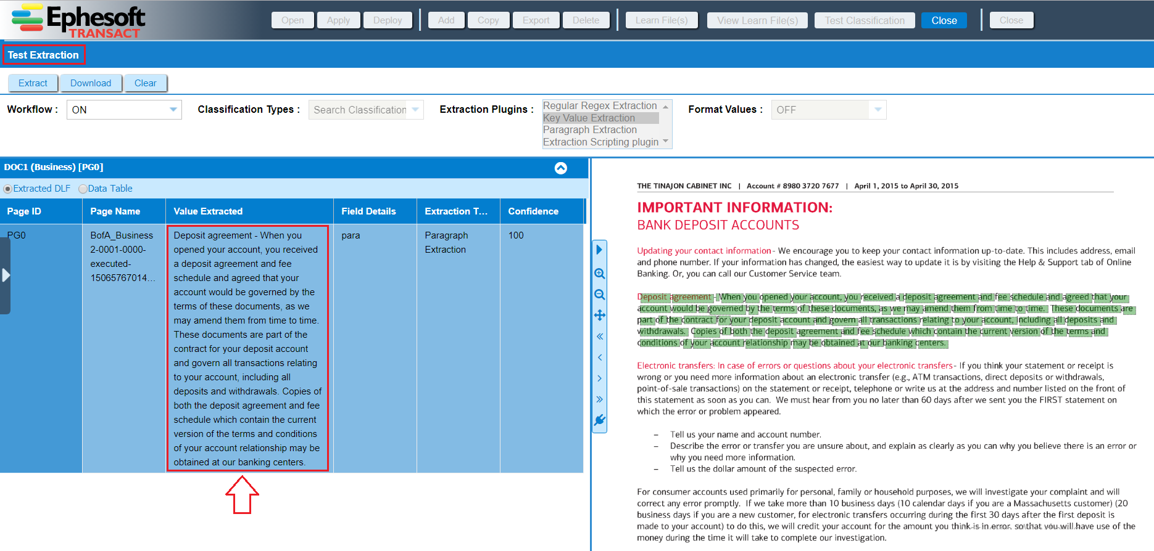Viewport: 1154px width, 551px height.
Task: Click the Clear button
Action: pos(146,83)
